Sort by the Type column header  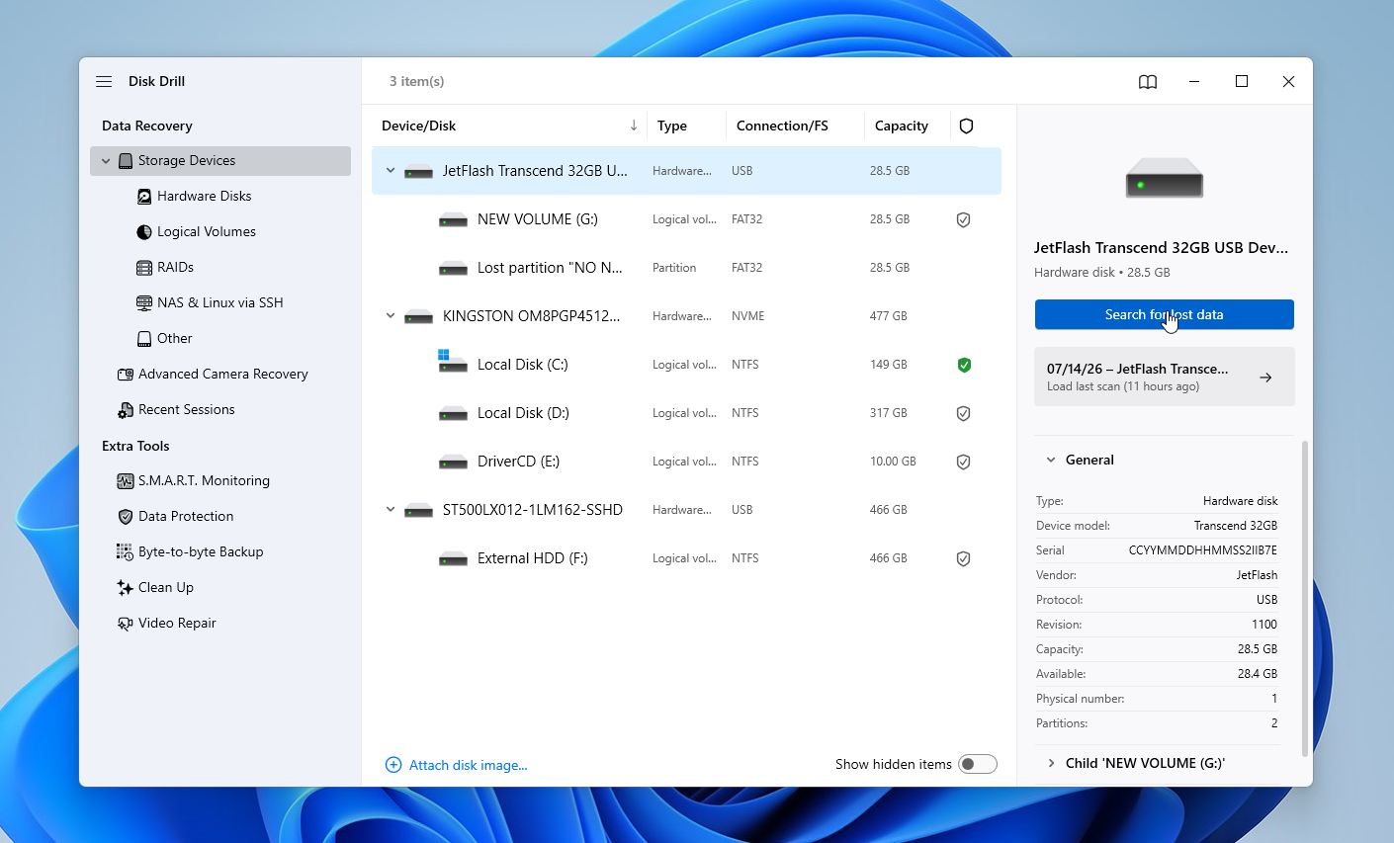[672, 126]
